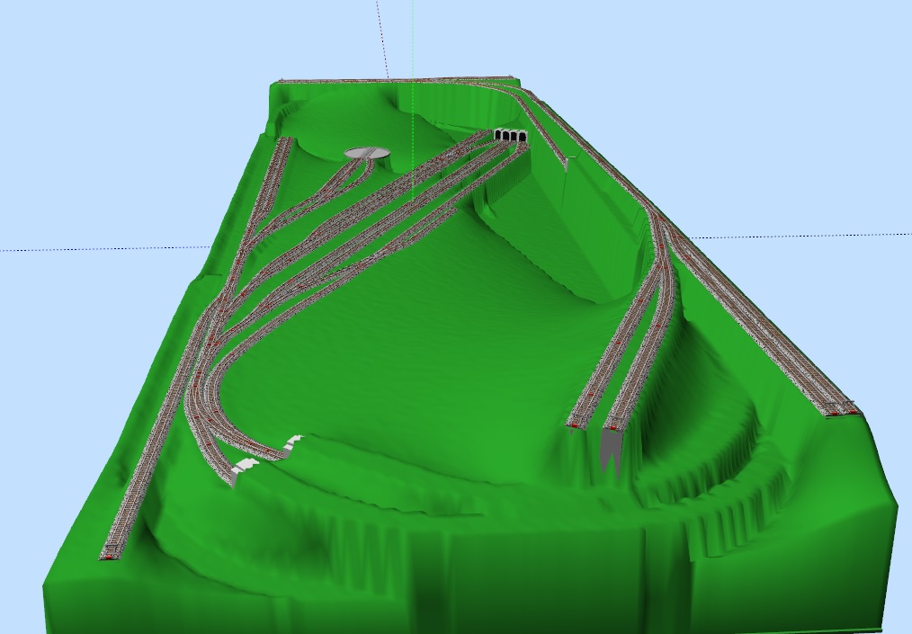Select the leftmost tunnel portal

[499, 135]
